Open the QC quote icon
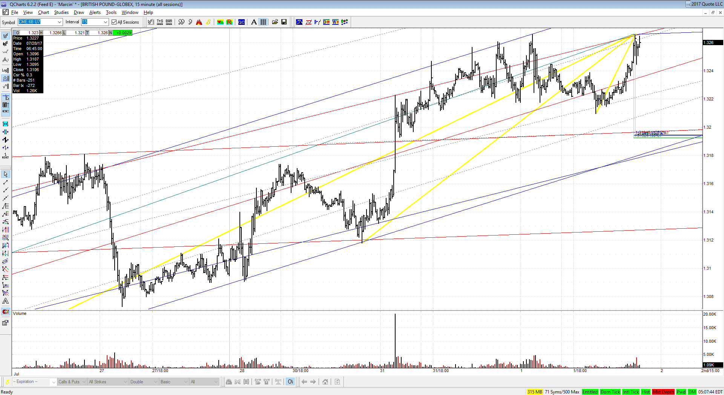The image size is (724, 395). click(x=241, y=22)
